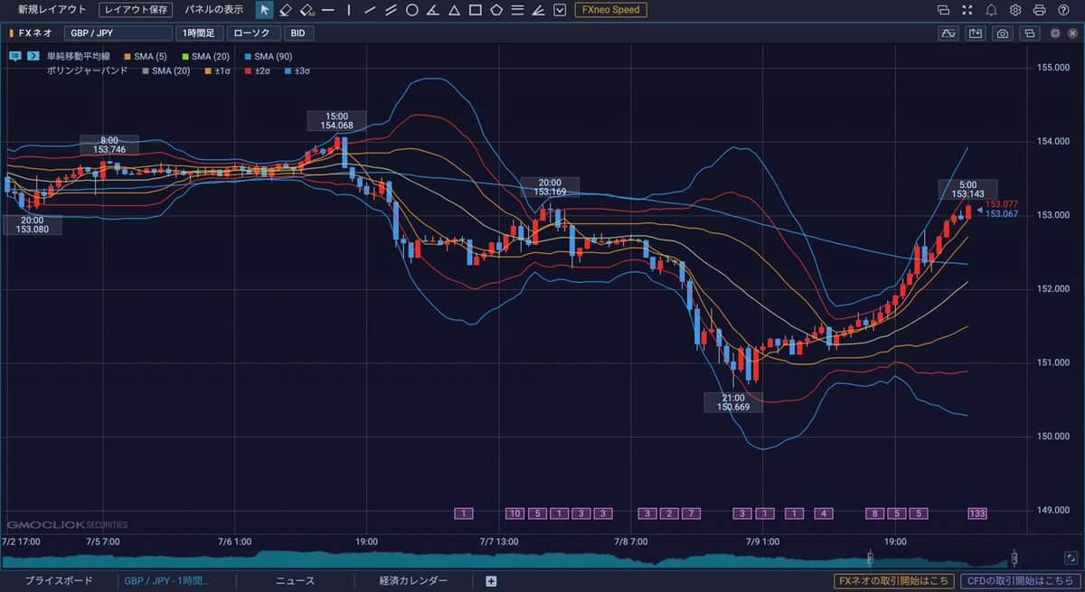Expand the ローソク chart type dropdown

[252, 33]
